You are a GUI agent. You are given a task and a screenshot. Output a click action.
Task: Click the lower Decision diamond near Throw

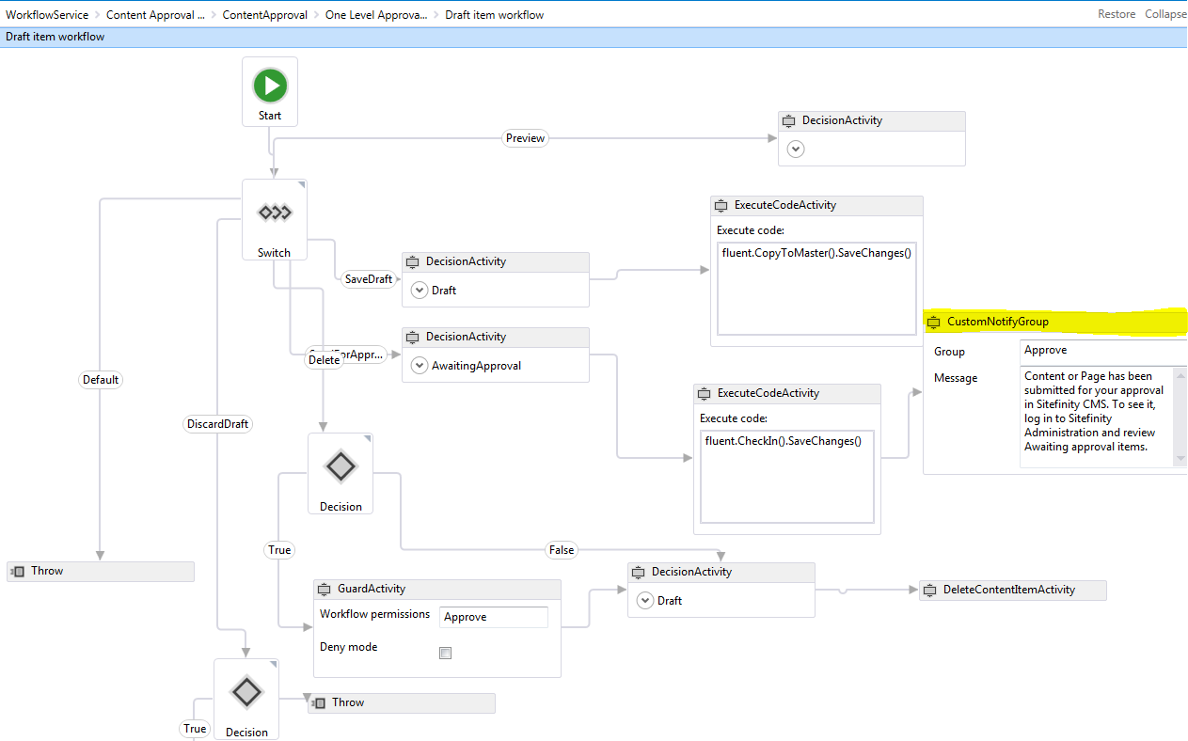[246, 692]
